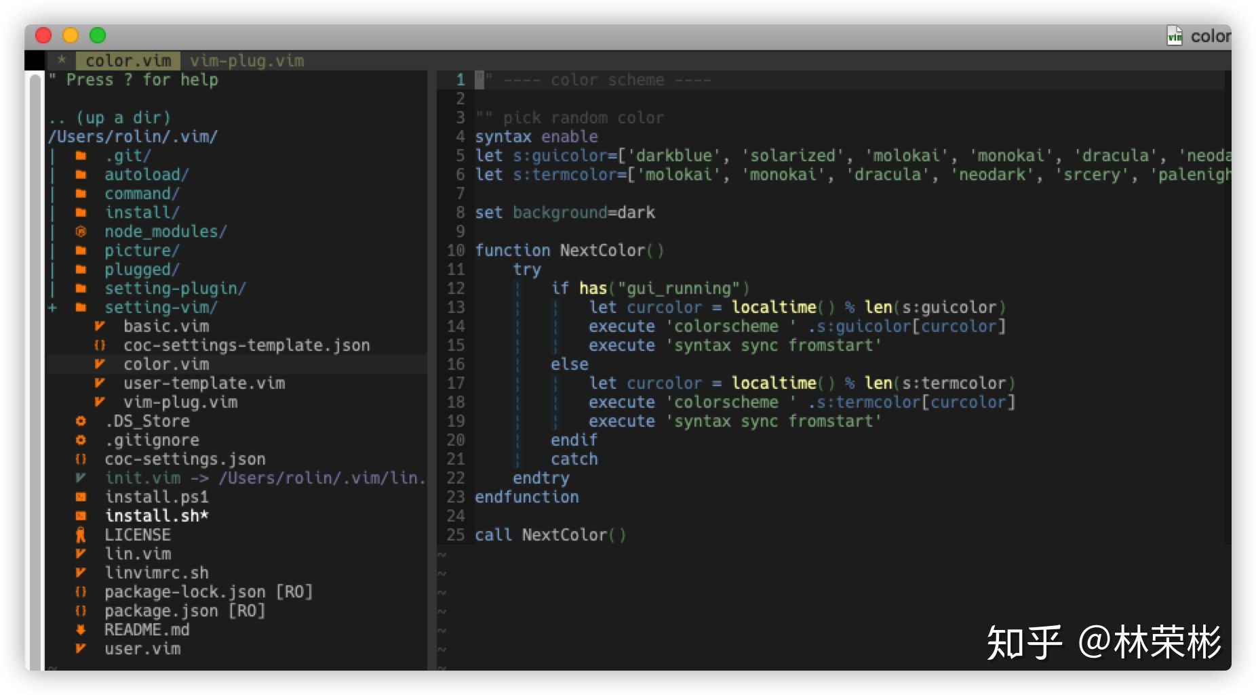The image size is (1256, 695).
Task: Click the license icon beside LICENSE
Action: 81,535
